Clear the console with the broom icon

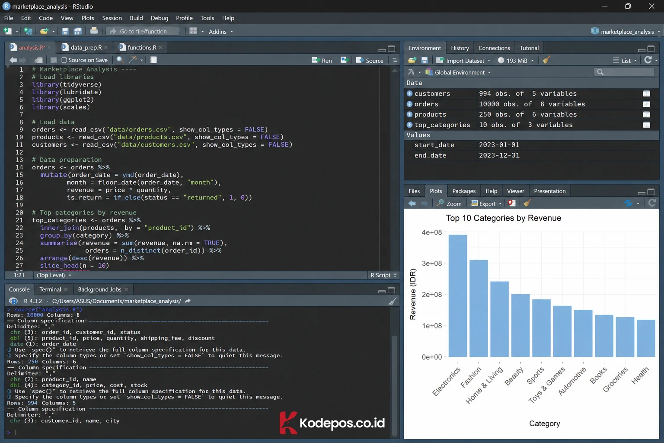coord(392,301)
